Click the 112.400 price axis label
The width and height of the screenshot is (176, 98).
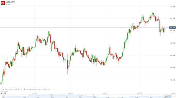point(173,55)
